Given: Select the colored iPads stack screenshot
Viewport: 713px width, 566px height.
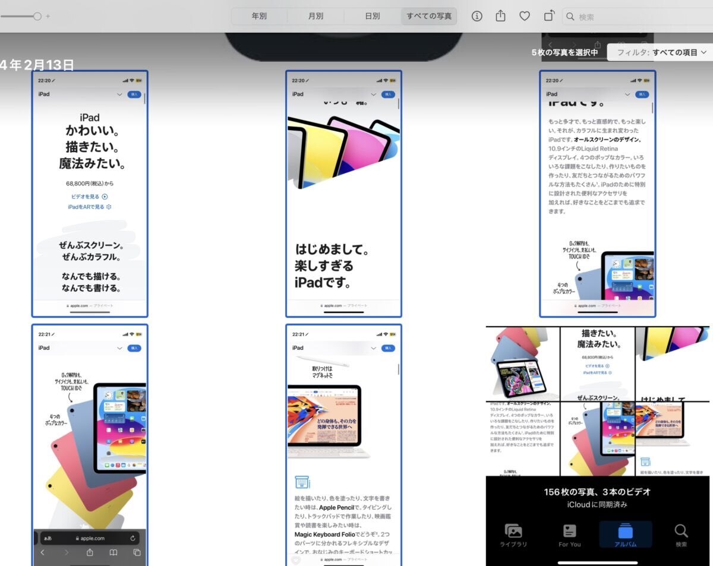Looking at the screenshot, I should click(90, 445).
